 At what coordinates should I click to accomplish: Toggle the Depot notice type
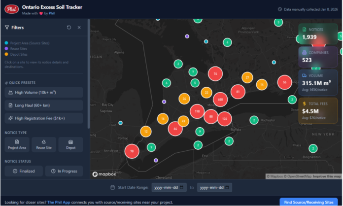click(70, 144)
